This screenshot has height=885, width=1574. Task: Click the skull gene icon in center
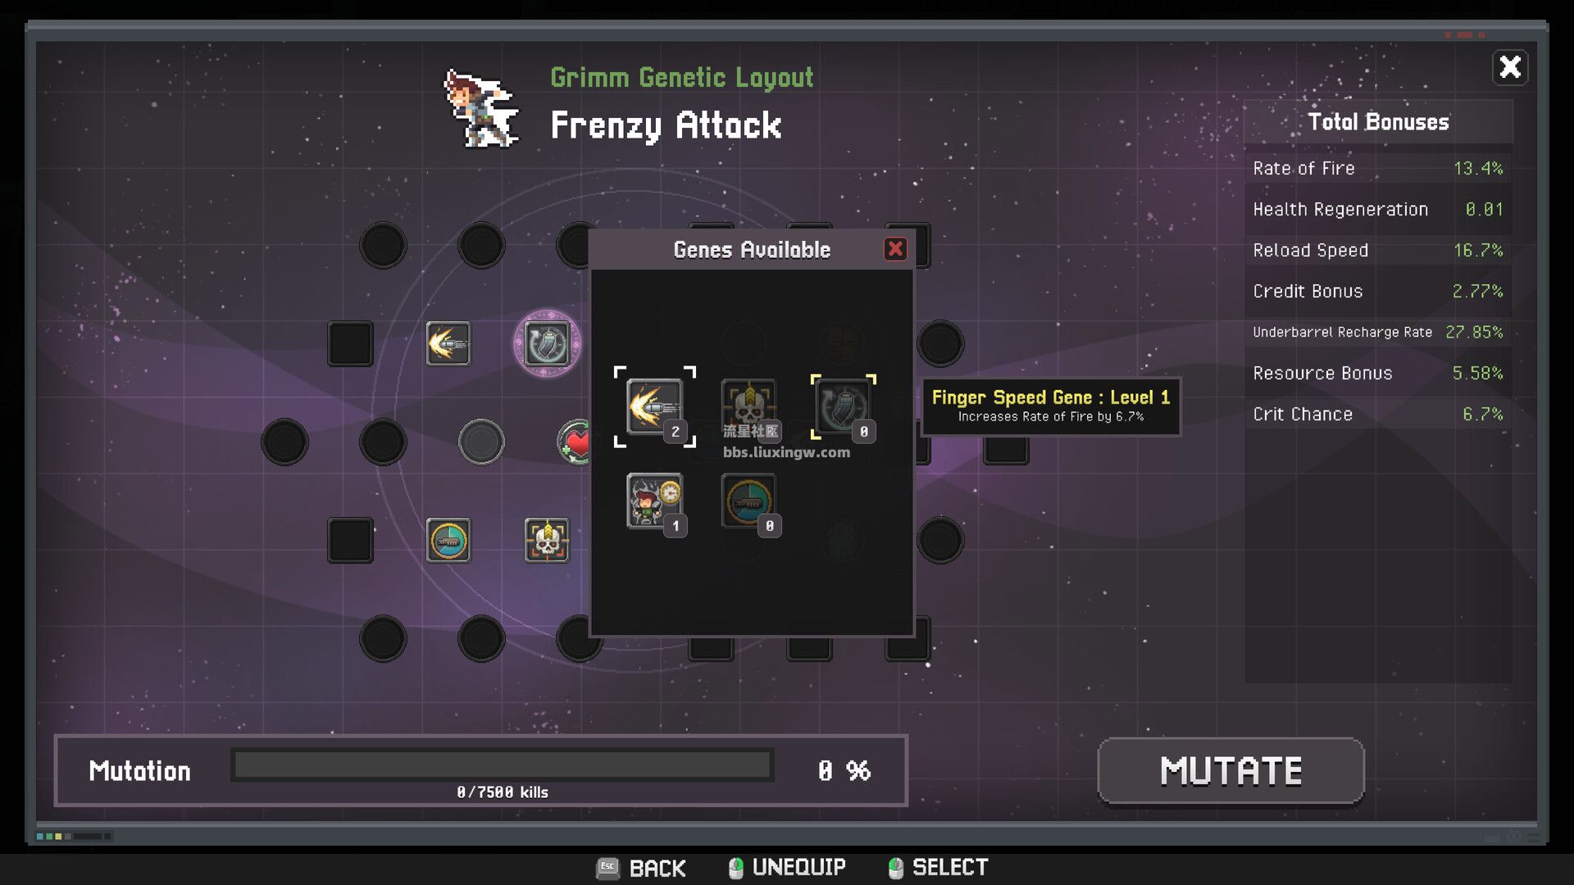pos(748,406)
